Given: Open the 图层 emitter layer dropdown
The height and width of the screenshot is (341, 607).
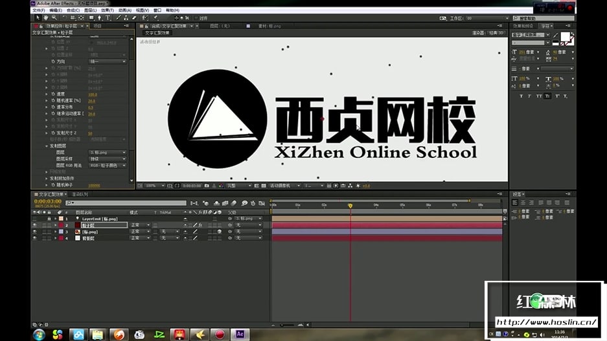Looking at the screenshot, I should (108, 152).
